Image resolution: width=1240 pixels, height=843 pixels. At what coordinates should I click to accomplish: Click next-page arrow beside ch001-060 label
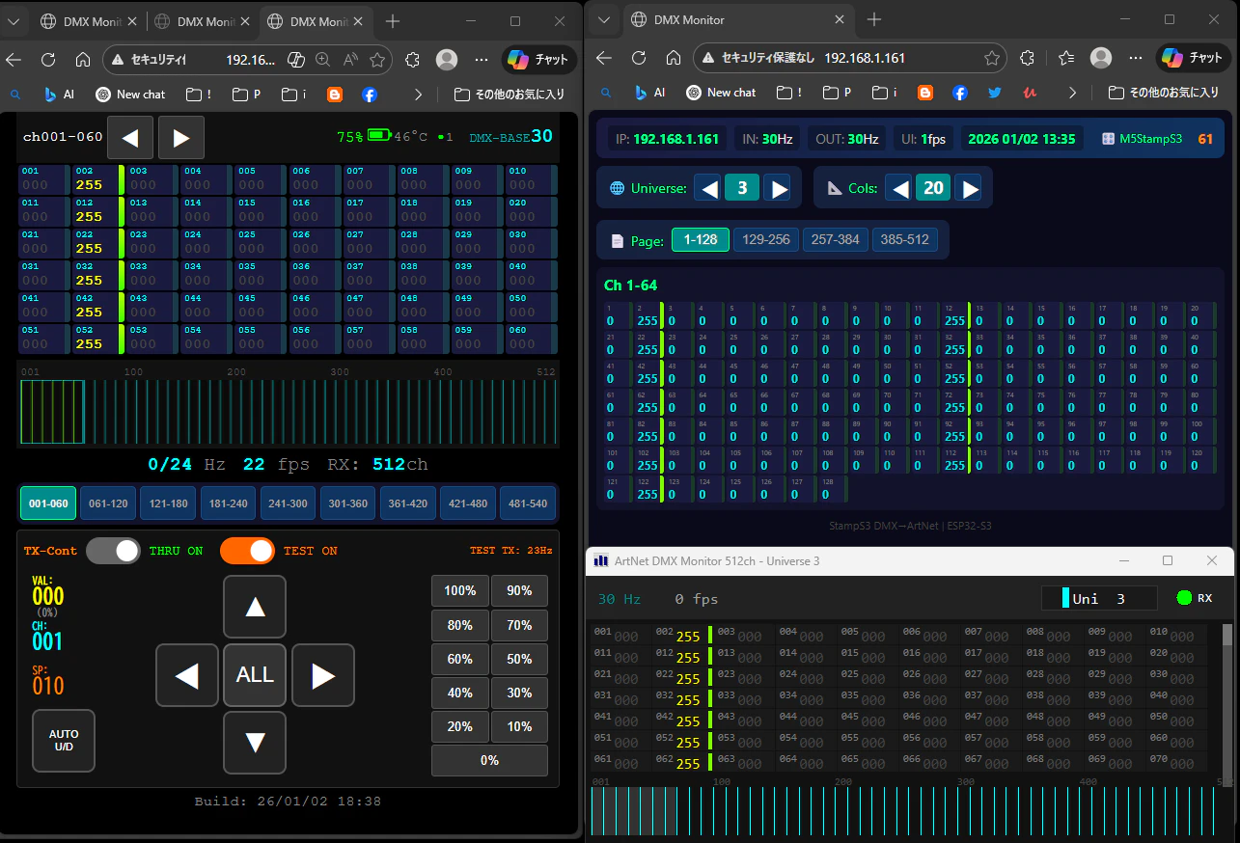pos(181,138)
